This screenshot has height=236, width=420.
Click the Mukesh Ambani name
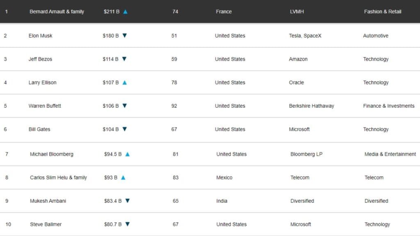(x=48, y=201)
